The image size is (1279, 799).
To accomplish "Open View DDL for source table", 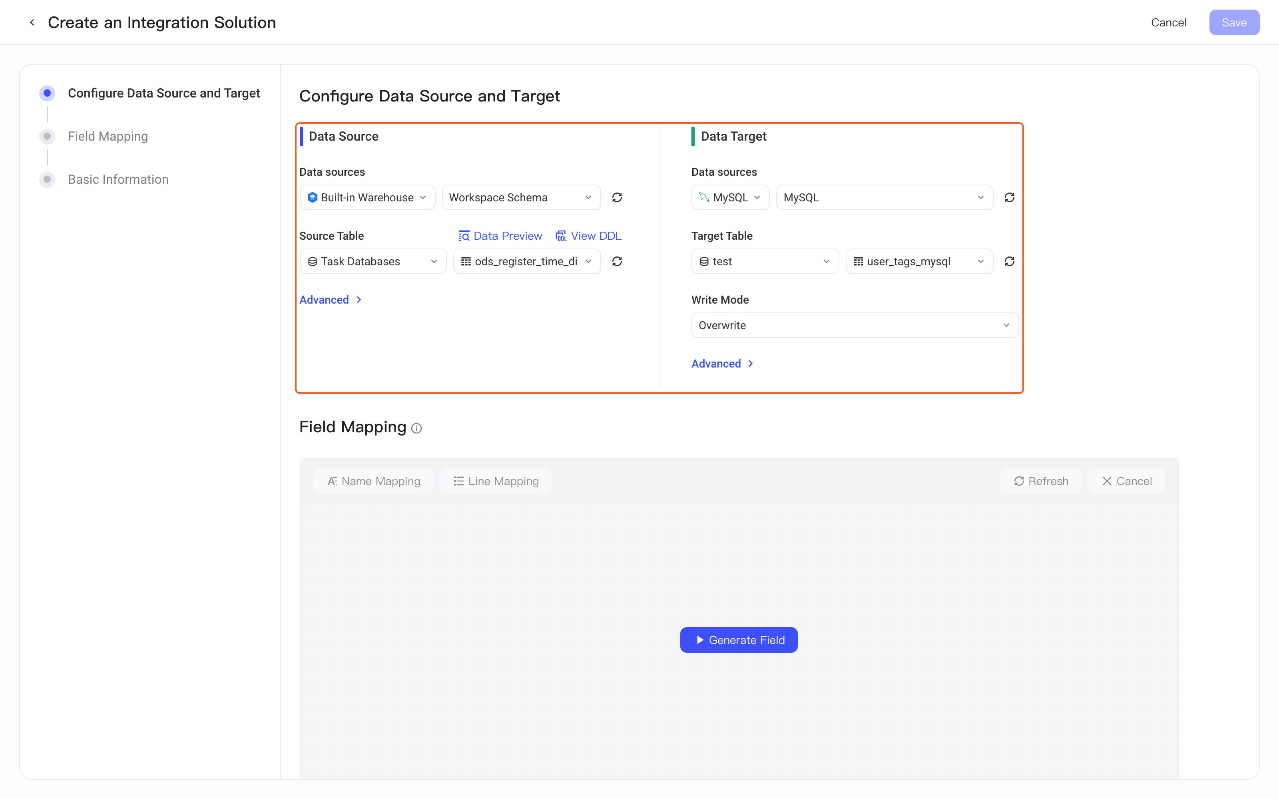I will [588, 236].
